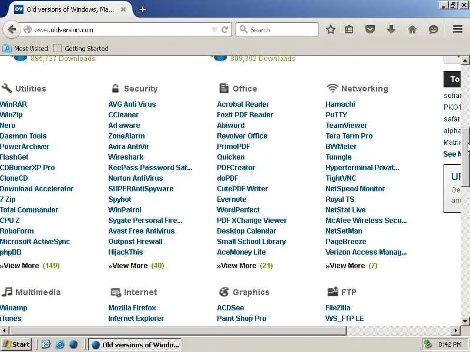Viewport: 470px width, 352px height.
Task: Open TeamViewer link
Action: click(346, 126)
